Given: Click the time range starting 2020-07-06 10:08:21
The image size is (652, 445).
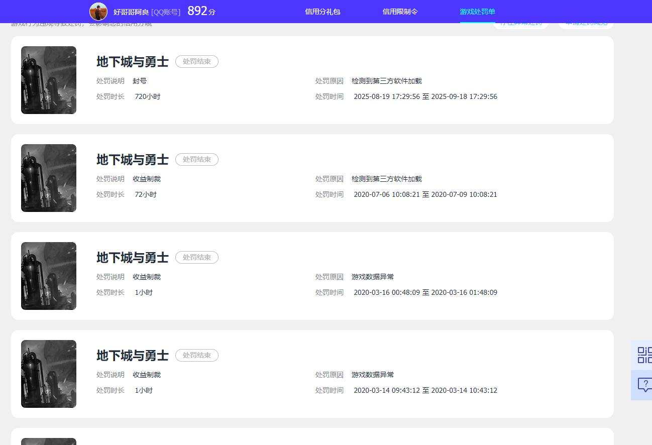Looking at the screenshot, I should (425, 194).
